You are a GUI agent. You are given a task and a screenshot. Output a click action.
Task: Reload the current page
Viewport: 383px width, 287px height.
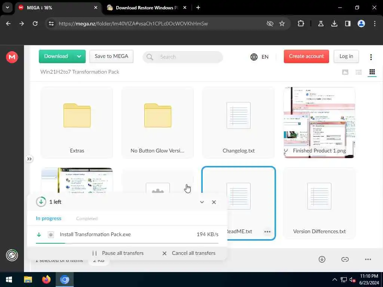click(35, 24)
